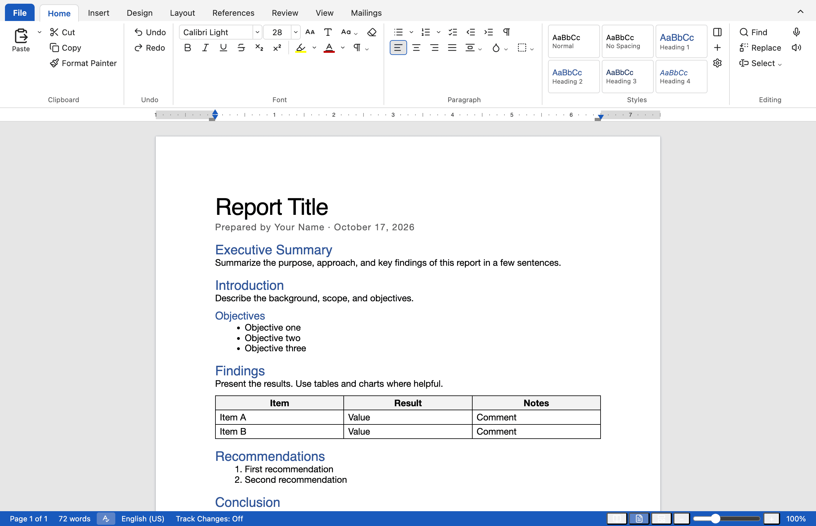Click the Clear Formatting eraser icon
This screenshot has width=816, height=526.
pyautogui.click(x=372, y=32)
